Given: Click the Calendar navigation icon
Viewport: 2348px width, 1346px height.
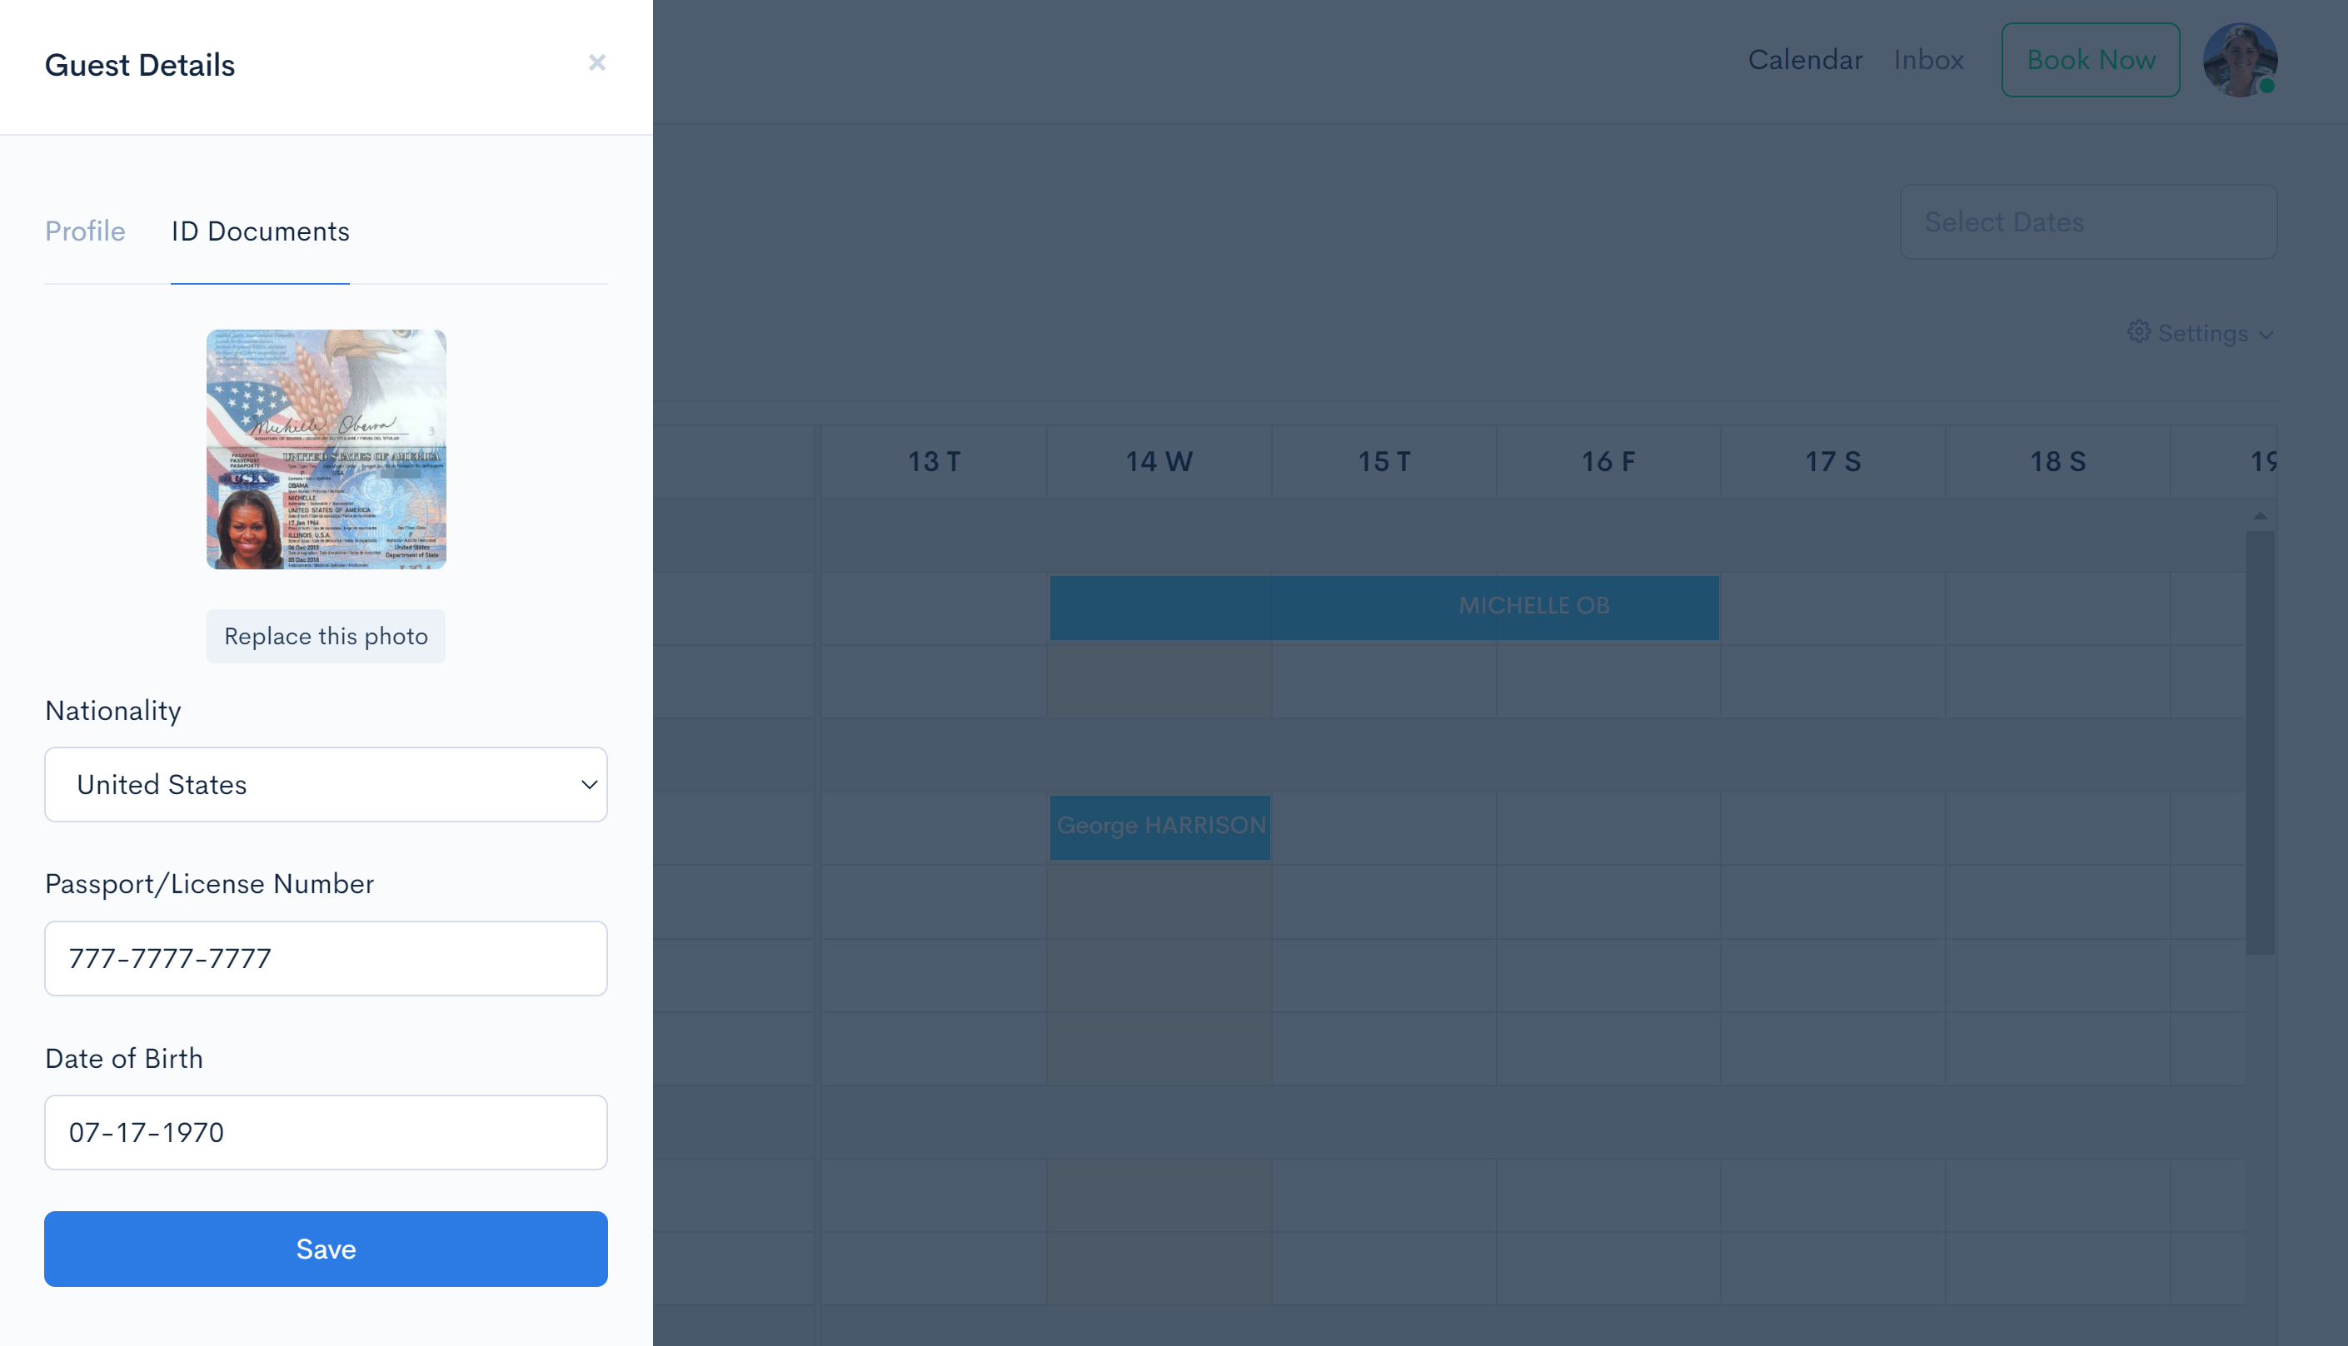Looking at the screenshot, I should (x=1805, y=60).
